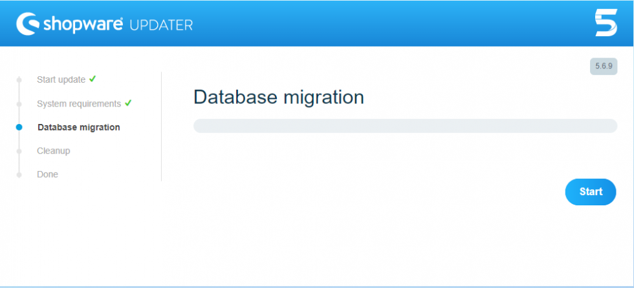Click the 5.6.9 version badge

point(604,67)
